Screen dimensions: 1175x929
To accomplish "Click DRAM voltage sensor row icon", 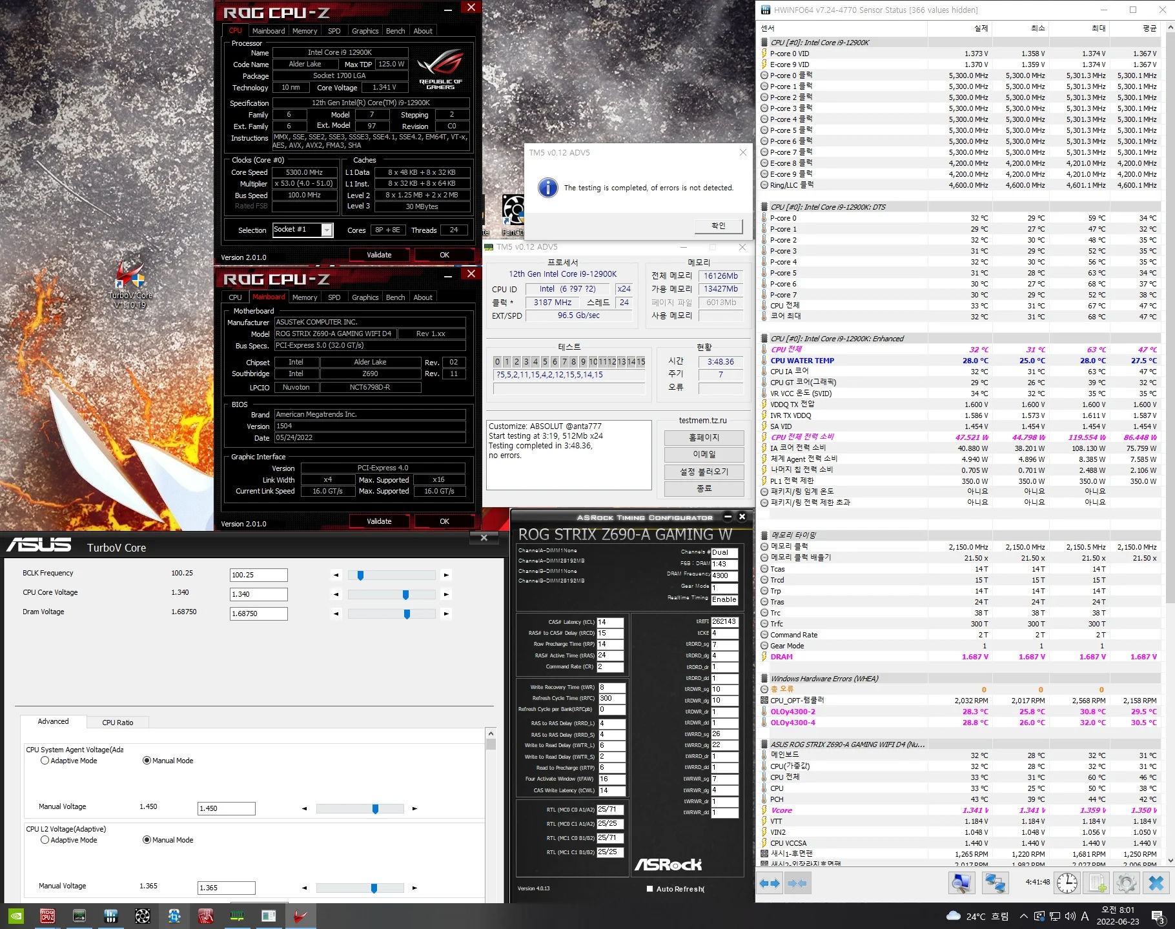I will [764, 657].
